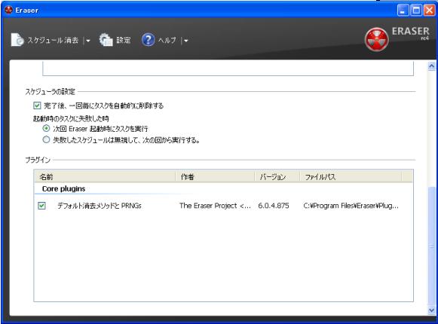
Task: Expand the Help dropdown arrow
Action: pos(186,41)
